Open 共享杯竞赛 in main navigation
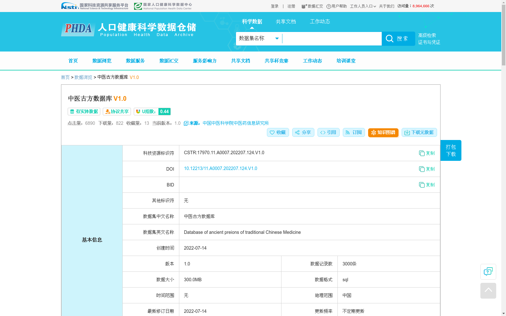506x316 pixels. click(276, 61)
